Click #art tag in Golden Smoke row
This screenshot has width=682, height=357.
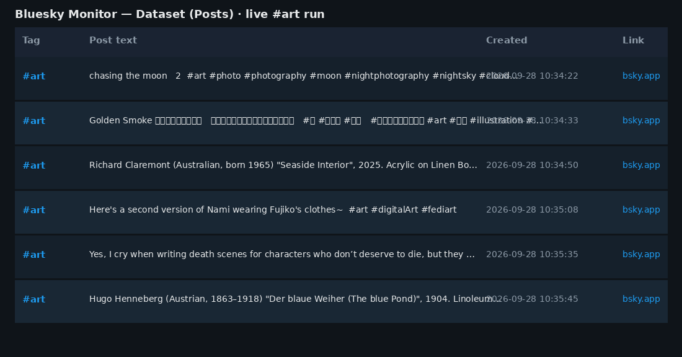click(34, 121)
